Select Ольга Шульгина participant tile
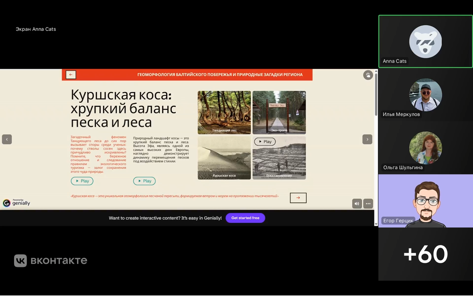Viewport: 473px width, 304px height. click(425, 148)
